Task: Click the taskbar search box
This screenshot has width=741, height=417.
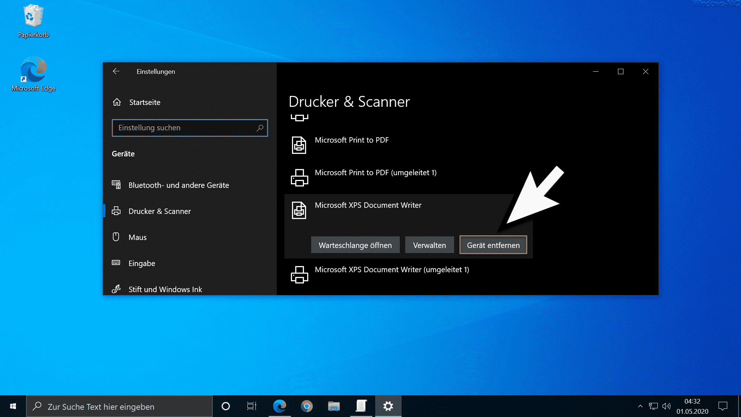Action: [119, 406]
